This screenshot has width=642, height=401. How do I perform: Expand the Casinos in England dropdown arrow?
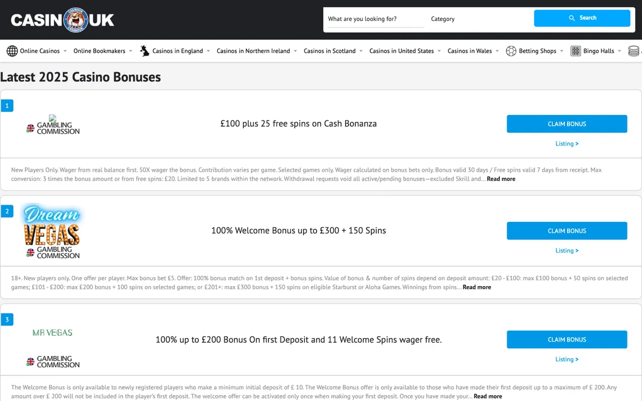point(208,51)
